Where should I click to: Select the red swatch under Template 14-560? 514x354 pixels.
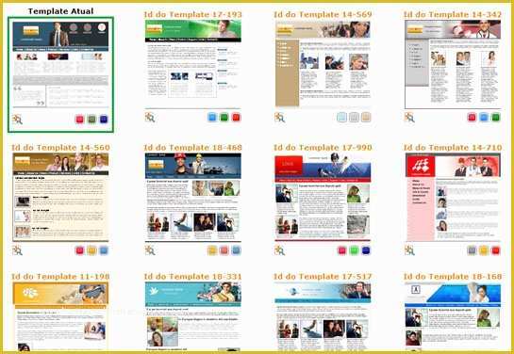click(79, 250)
